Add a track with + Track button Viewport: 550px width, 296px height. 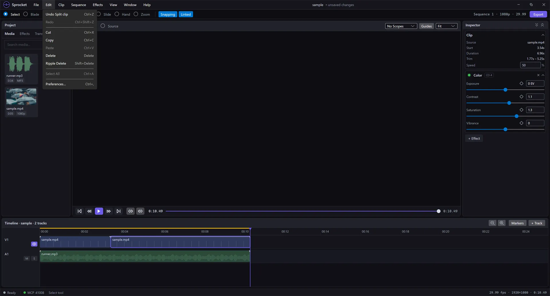tap(537, 223)
